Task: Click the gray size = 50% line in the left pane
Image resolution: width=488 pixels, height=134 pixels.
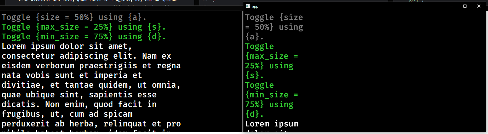Action: click(x=74, y=17)
